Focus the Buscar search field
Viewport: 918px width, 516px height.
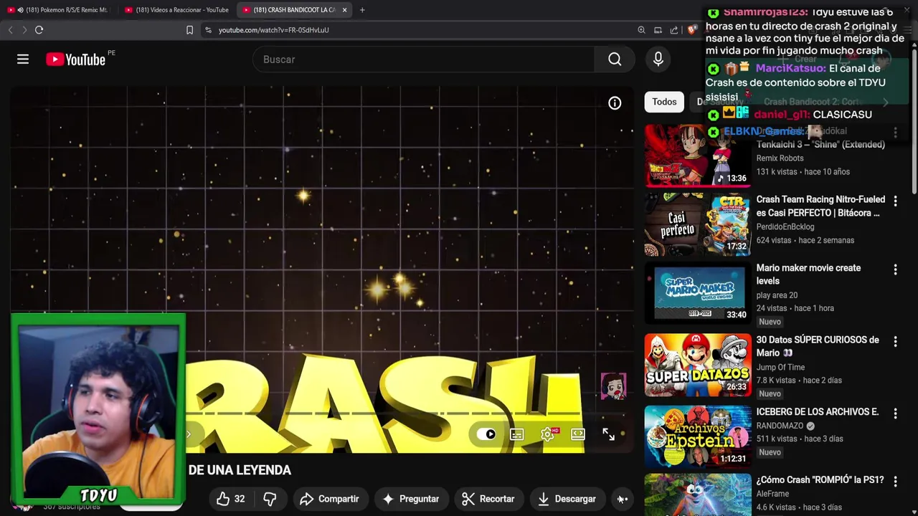423,59
